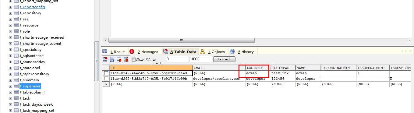This screenshot has width=414, height=113.
Task: Click the asterisk new-row marker
Action: point(106,84)
